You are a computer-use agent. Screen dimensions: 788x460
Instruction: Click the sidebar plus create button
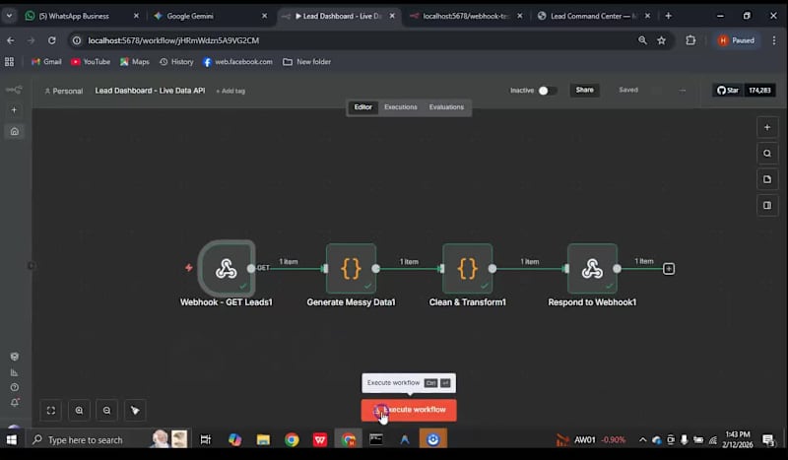tap(14, 110)
